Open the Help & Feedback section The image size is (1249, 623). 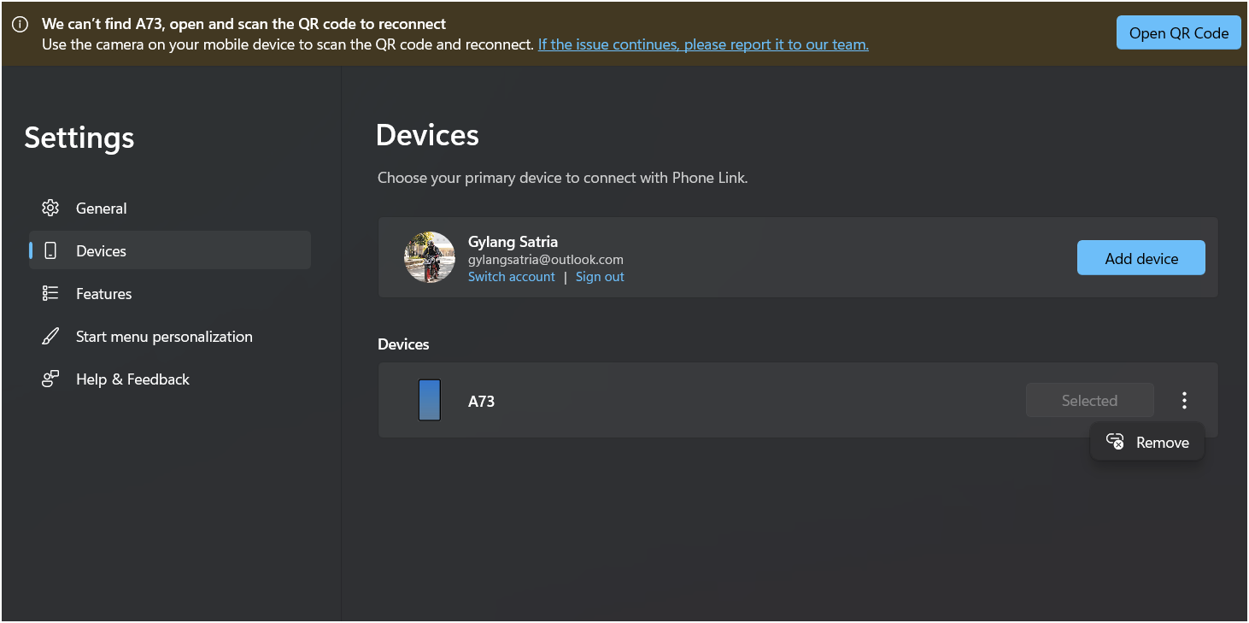point(170,379)
